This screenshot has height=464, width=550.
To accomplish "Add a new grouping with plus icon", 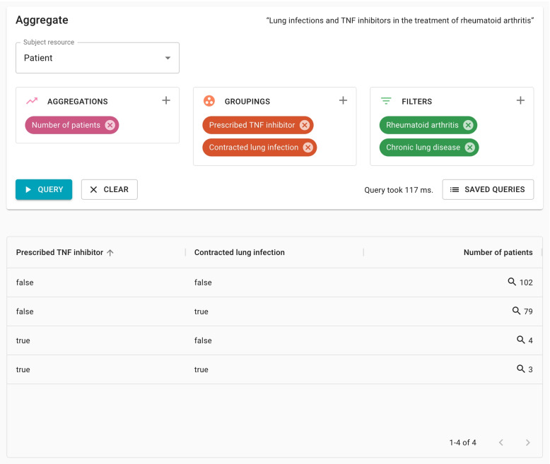I will coord(343,101).
